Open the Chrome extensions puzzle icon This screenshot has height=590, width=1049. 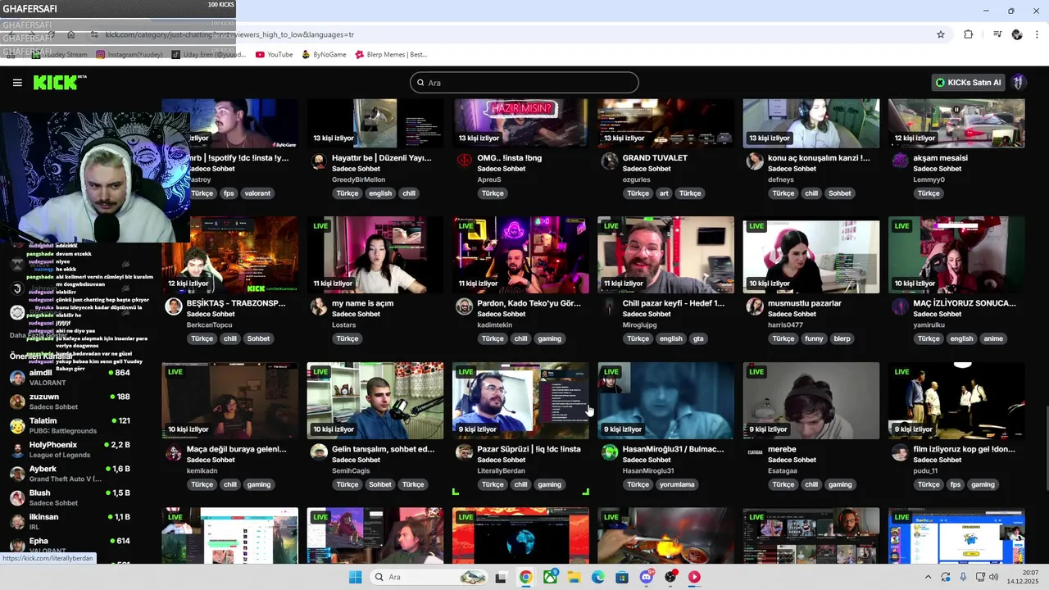pyautogui.click(x=969, y=34)
